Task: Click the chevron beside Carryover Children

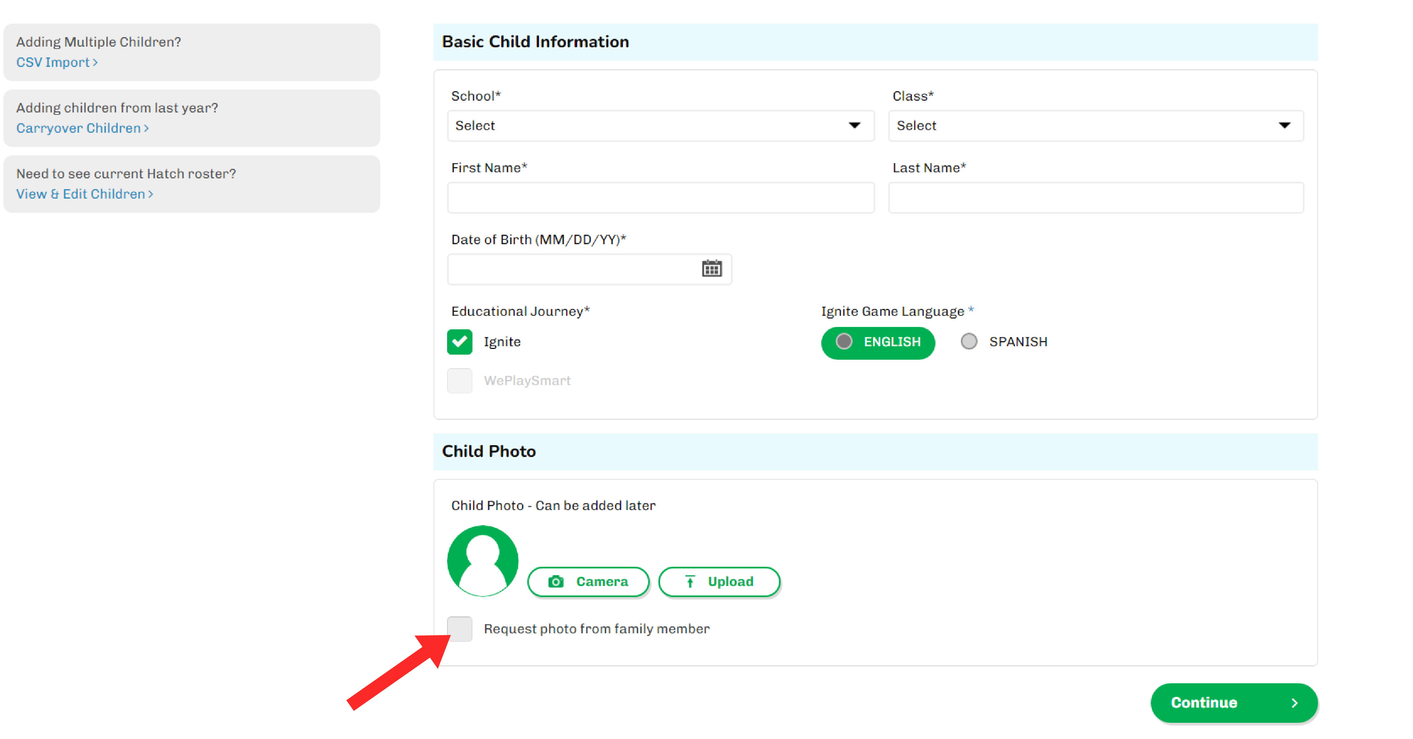Action: tap(146, 128)
